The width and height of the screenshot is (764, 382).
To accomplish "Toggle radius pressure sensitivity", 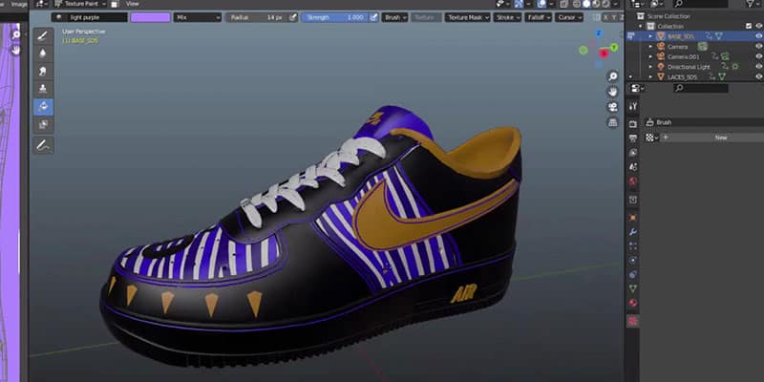I will pyautogui.click(x=292, y=17).
